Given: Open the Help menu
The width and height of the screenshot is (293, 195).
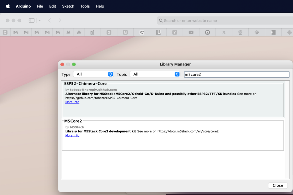Looking at the screenshot, I should (100, 6).
